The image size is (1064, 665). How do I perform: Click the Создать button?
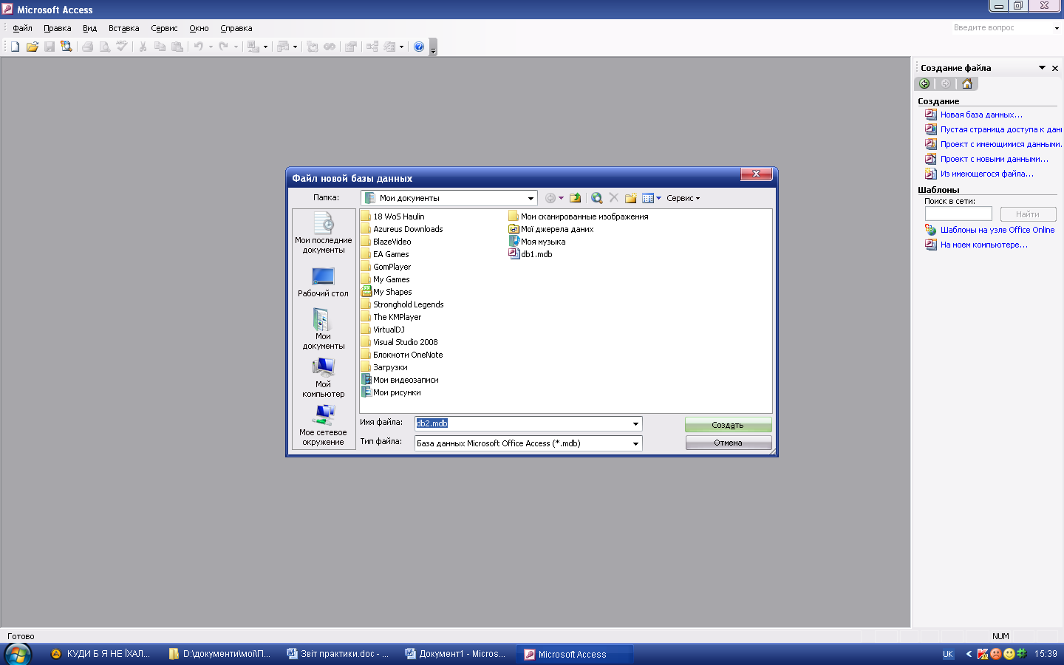coord(728,425)
